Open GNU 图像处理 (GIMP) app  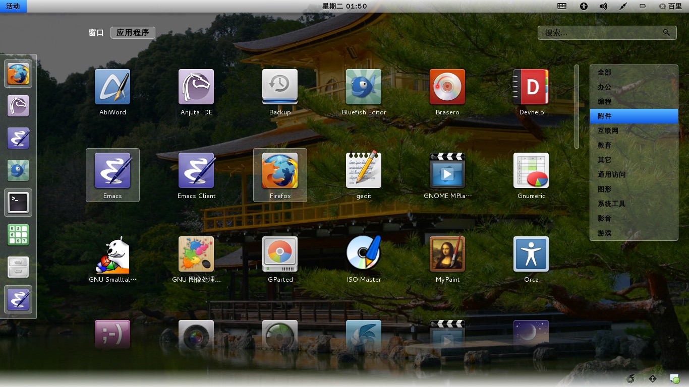coord(196,259)
